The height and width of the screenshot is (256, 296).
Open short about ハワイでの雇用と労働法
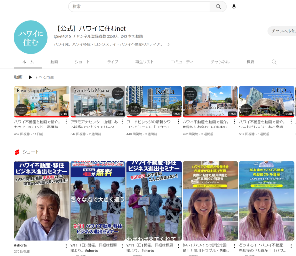(x=210, y=201)
